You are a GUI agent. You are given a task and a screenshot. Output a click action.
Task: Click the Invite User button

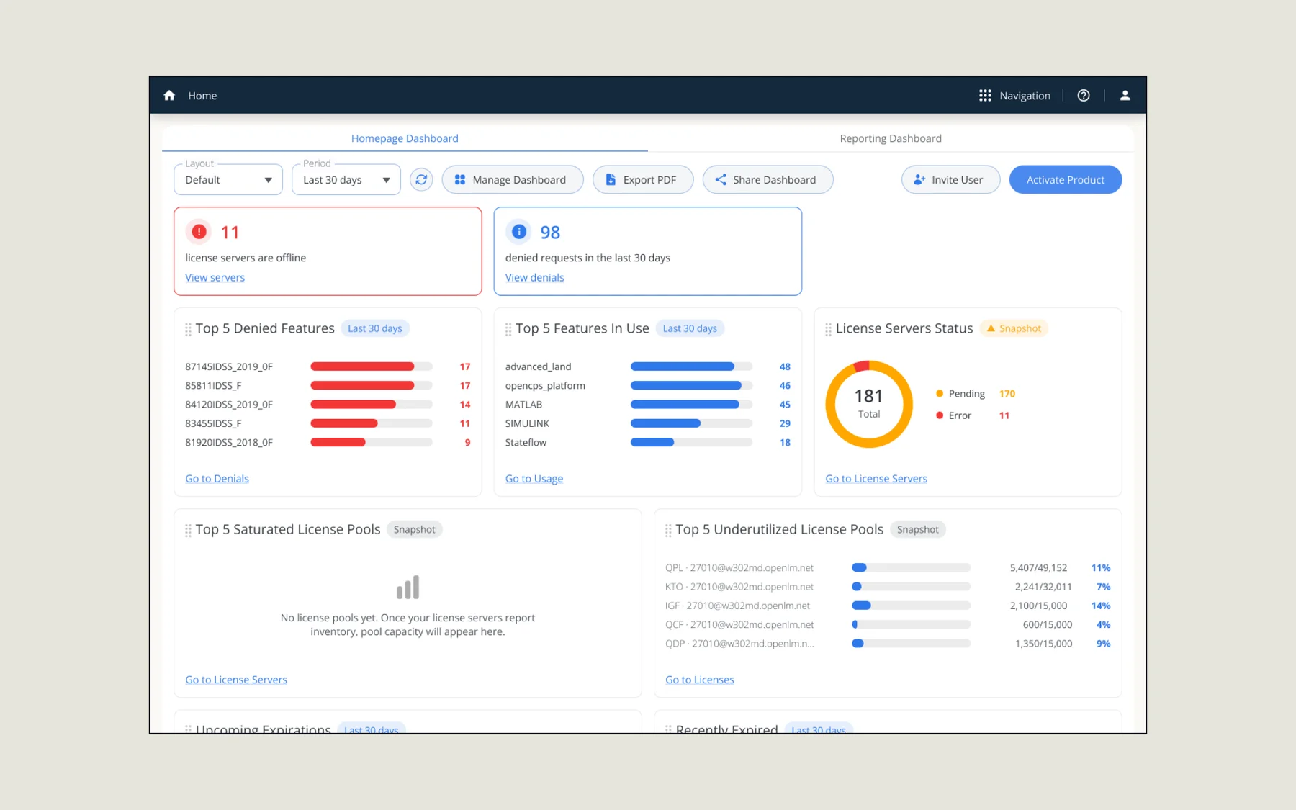950,179
